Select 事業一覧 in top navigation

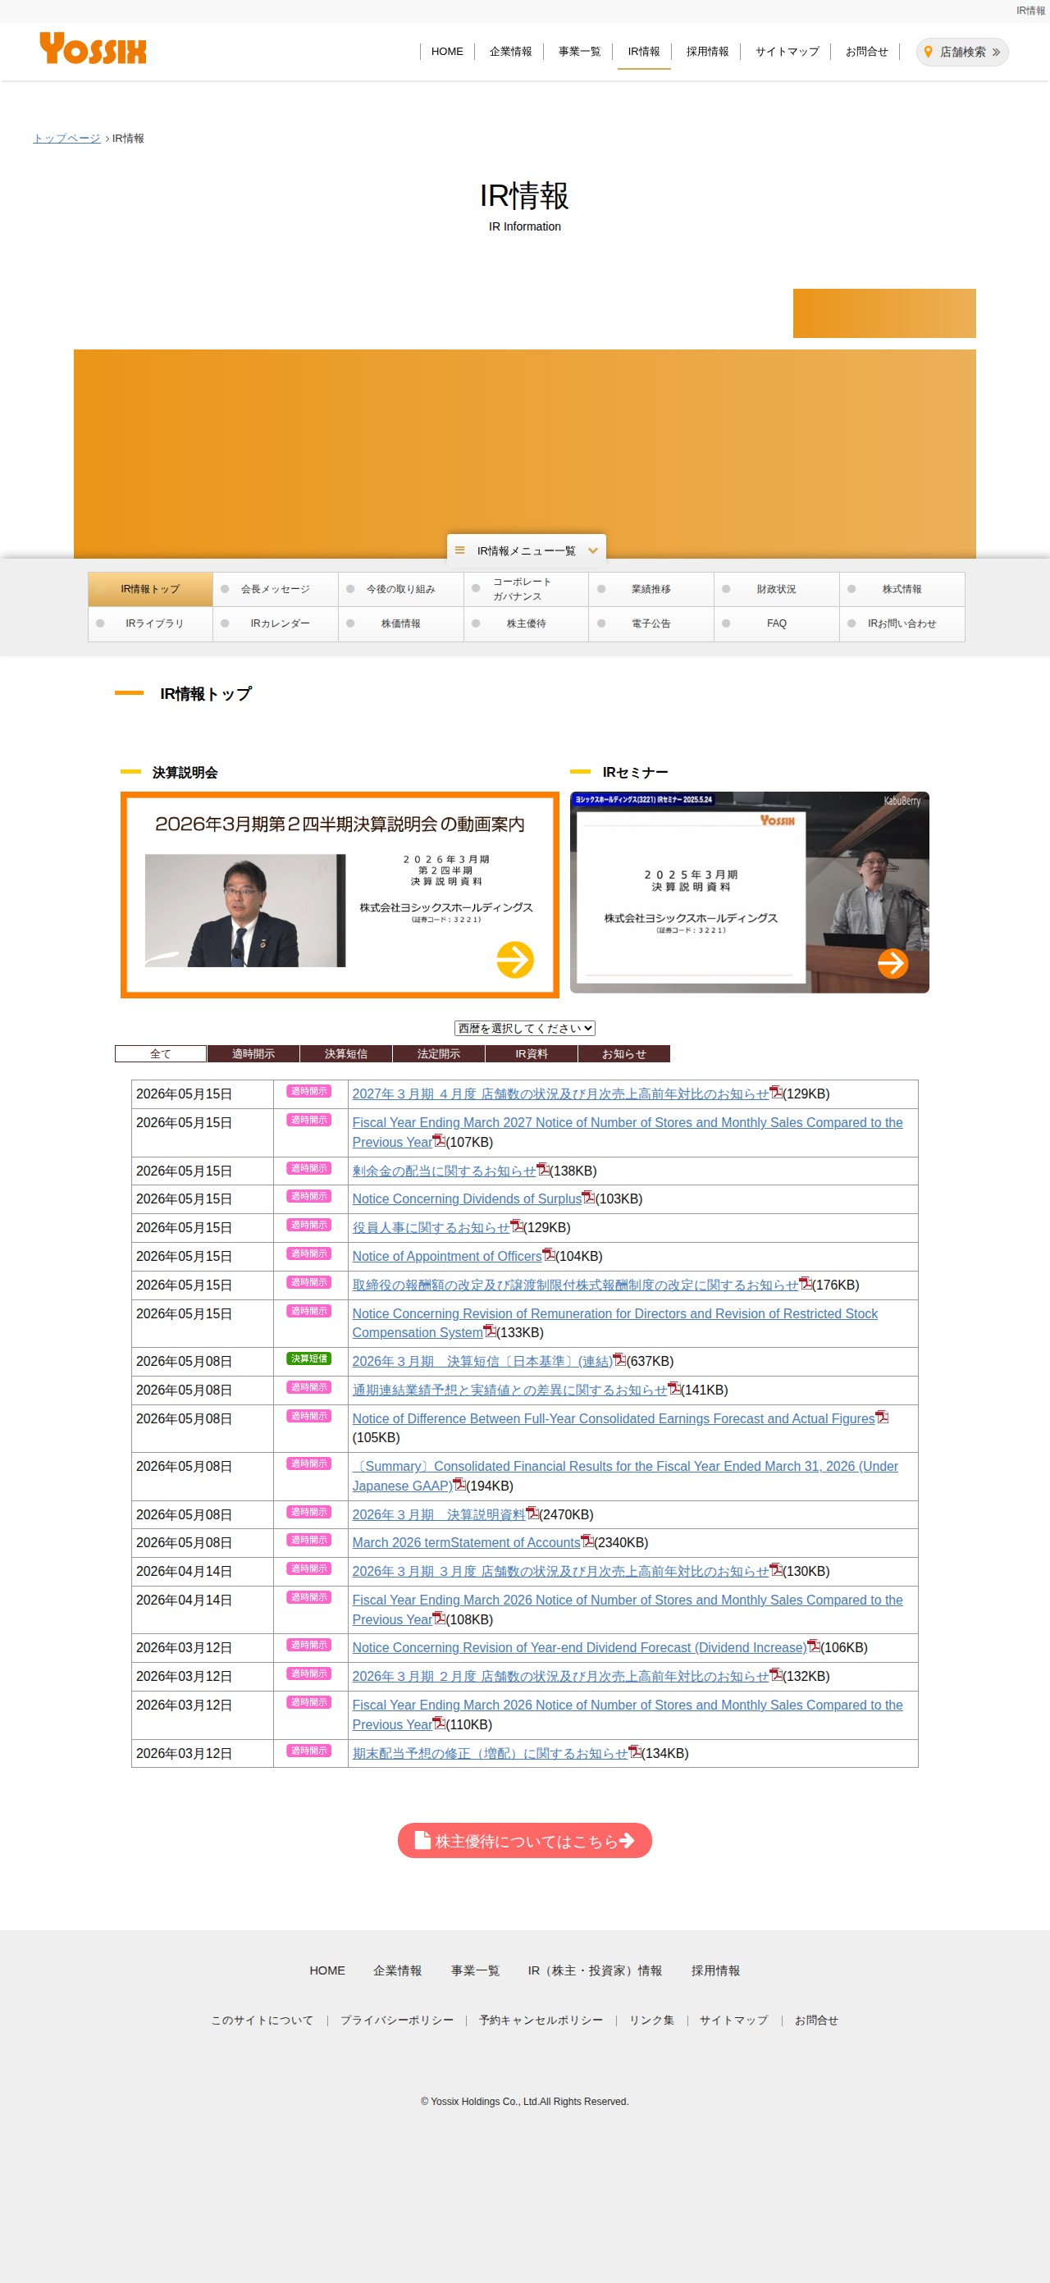[579, 52]
